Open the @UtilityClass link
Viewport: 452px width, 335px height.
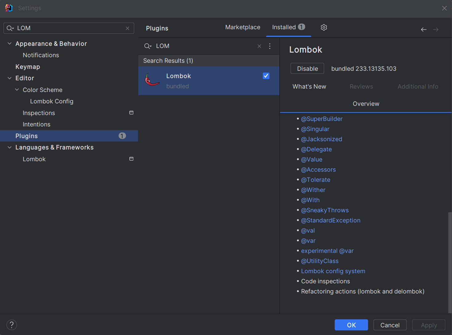coord(320,261)
